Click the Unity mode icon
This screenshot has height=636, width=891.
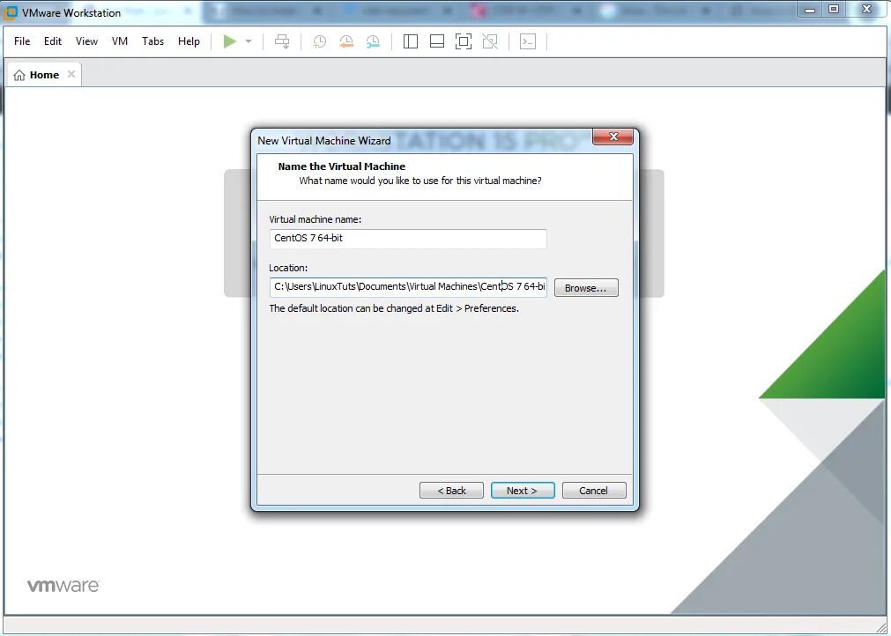coord(490,41)
